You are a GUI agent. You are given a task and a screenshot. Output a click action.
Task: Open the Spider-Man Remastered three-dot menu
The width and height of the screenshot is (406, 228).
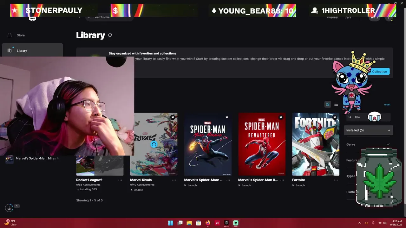pyautogui.click(x=282, y=180)
